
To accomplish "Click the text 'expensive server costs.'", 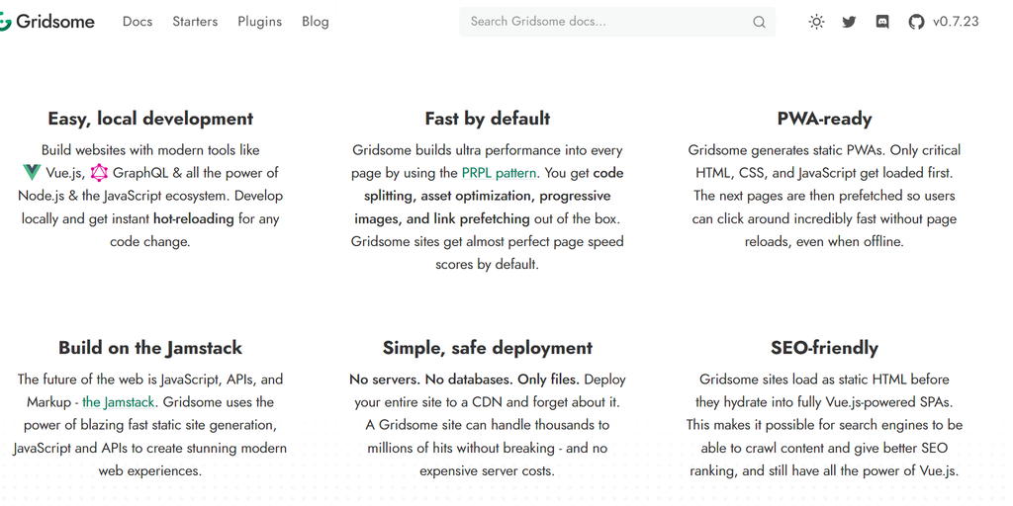I will 487,471.
